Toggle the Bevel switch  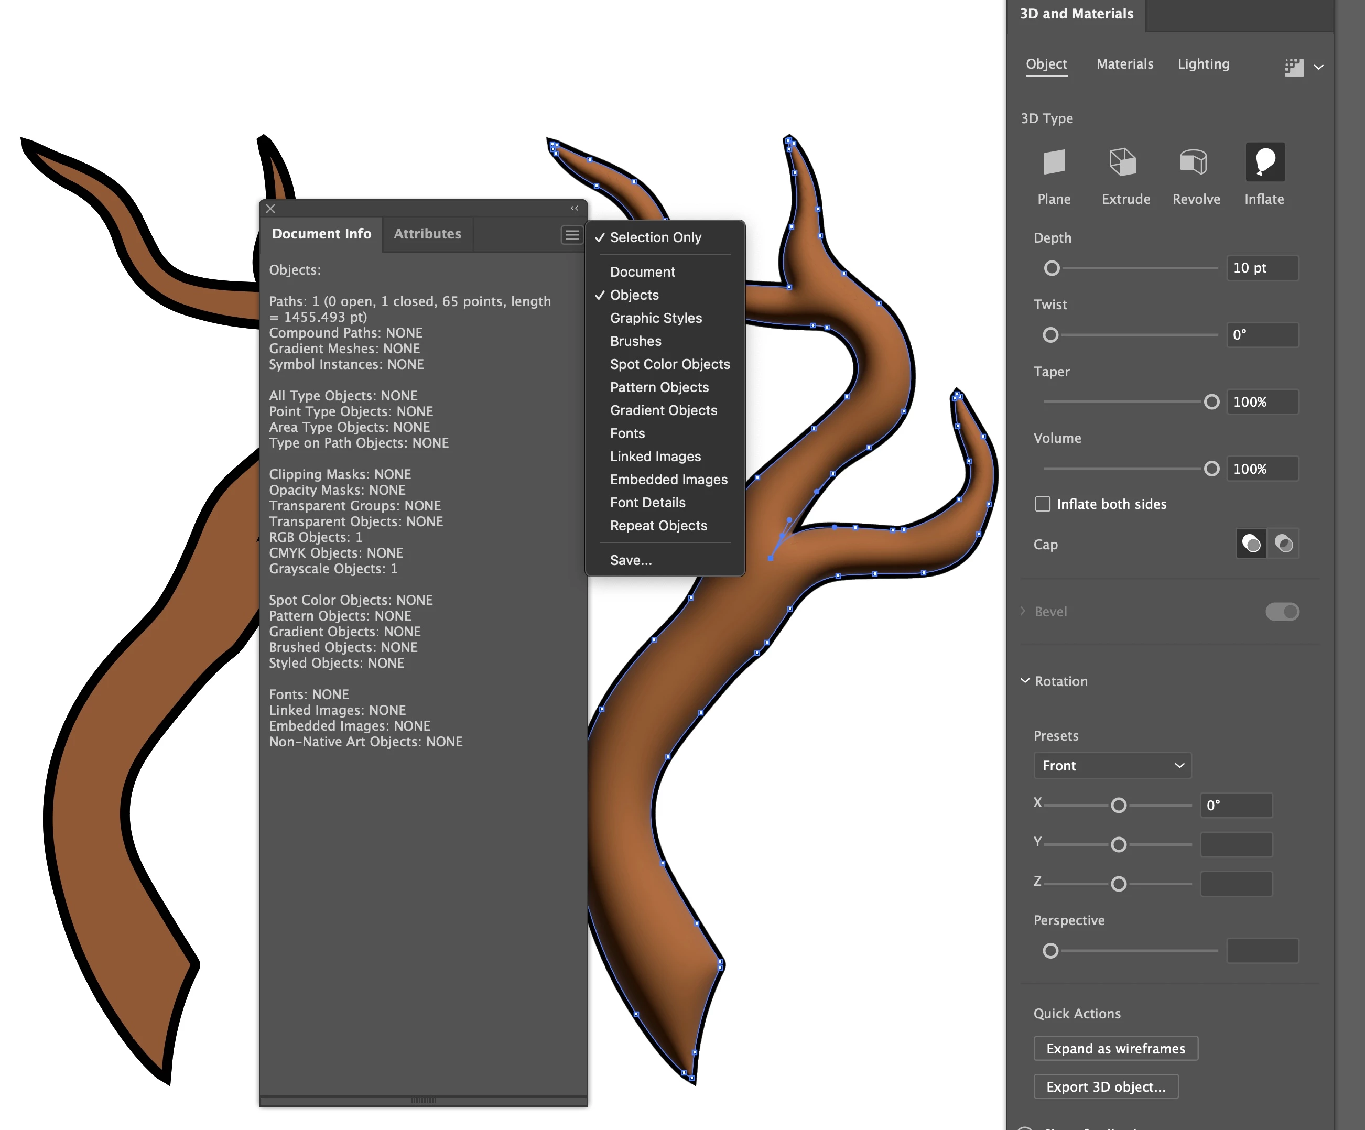(x=1282, y=612)
